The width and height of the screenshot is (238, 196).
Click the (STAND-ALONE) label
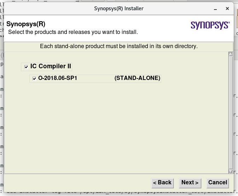click(137, 78)
